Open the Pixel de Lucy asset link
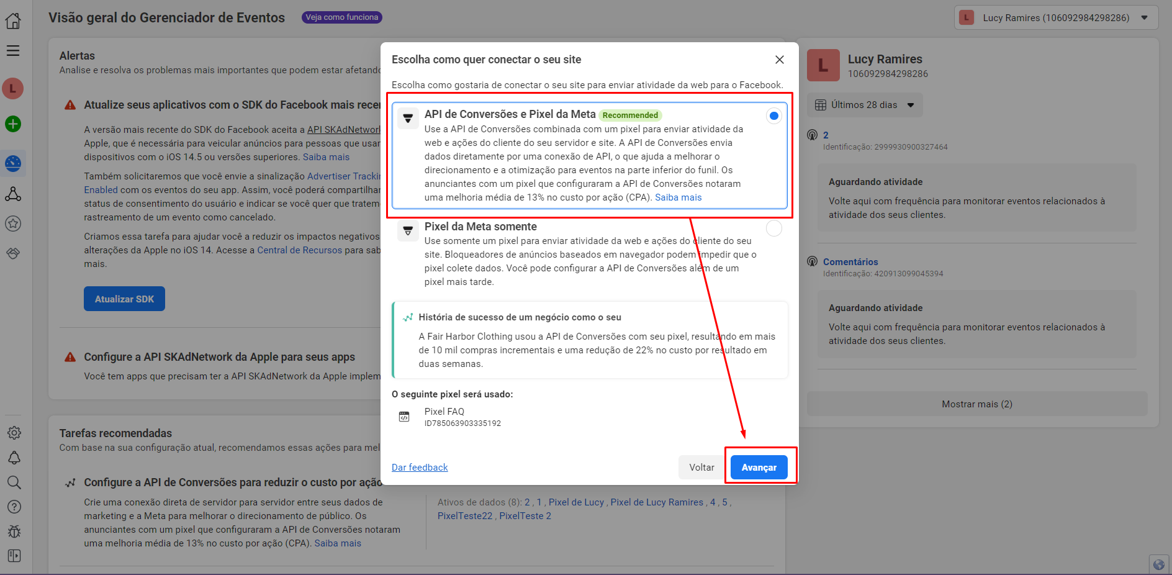The height and width of the screenshot is (575, 1172). (x=576, y=502)
